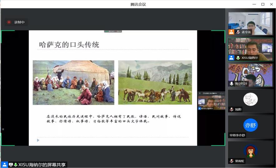Select 裴雨虹's cartoon avatar

click(250, 151)
